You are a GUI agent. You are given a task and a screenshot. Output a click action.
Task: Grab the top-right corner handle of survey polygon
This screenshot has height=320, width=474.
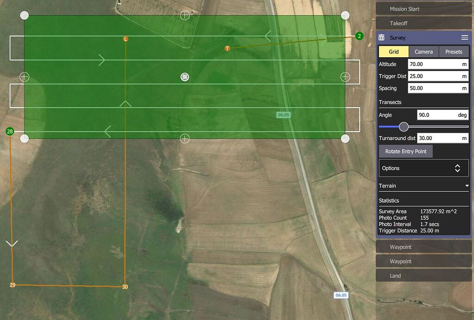pyautogui.click(x=345, y=15)
